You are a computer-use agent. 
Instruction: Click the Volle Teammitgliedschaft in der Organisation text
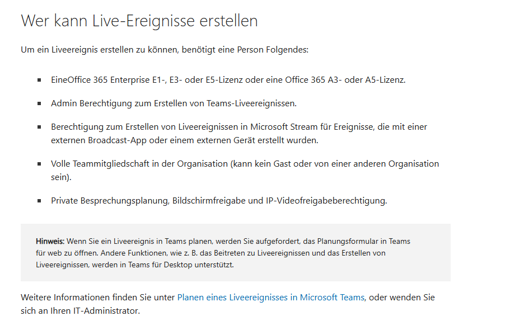[x=139, y=164]
